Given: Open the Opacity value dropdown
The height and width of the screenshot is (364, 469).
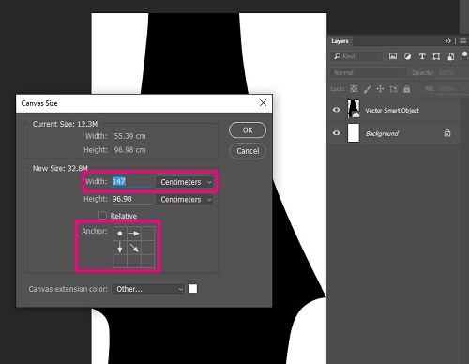Looking at the screenshot, I should pyautogui.click(x=463, y=73).
